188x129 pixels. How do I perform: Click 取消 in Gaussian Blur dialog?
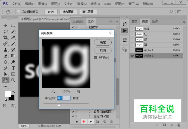(x=103, y=51)
